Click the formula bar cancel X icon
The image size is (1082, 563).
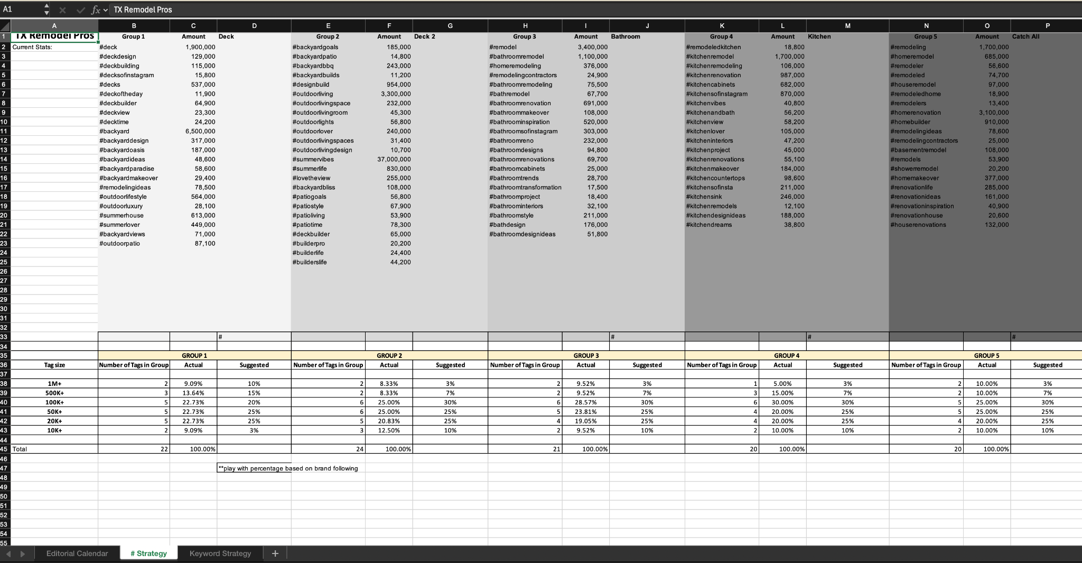(62, 10)
